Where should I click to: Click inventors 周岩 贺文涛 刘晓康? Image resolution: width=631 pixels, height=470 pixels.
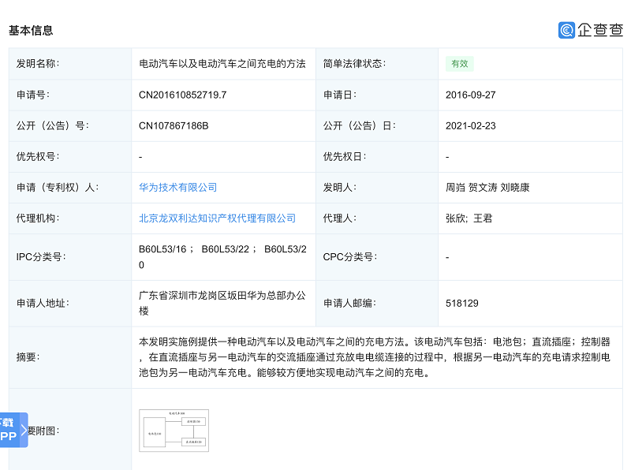tap(487, 188)
